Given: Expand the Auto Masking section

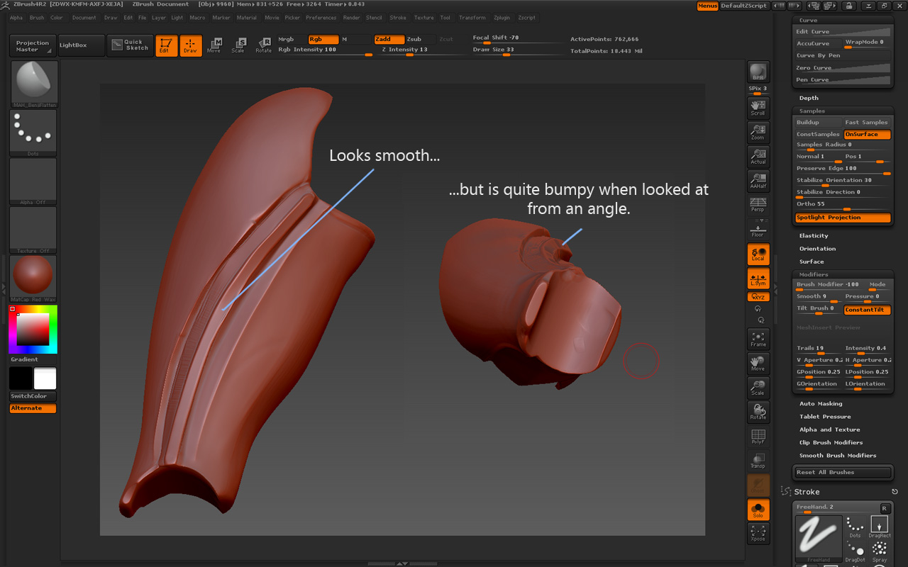Looking at the screenshot, I should (x=821, y=404).
